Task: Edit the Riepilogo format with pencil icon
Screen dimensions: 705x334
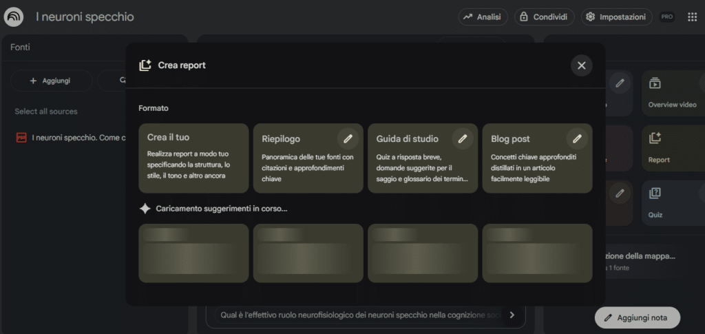Action: [348, 138]
